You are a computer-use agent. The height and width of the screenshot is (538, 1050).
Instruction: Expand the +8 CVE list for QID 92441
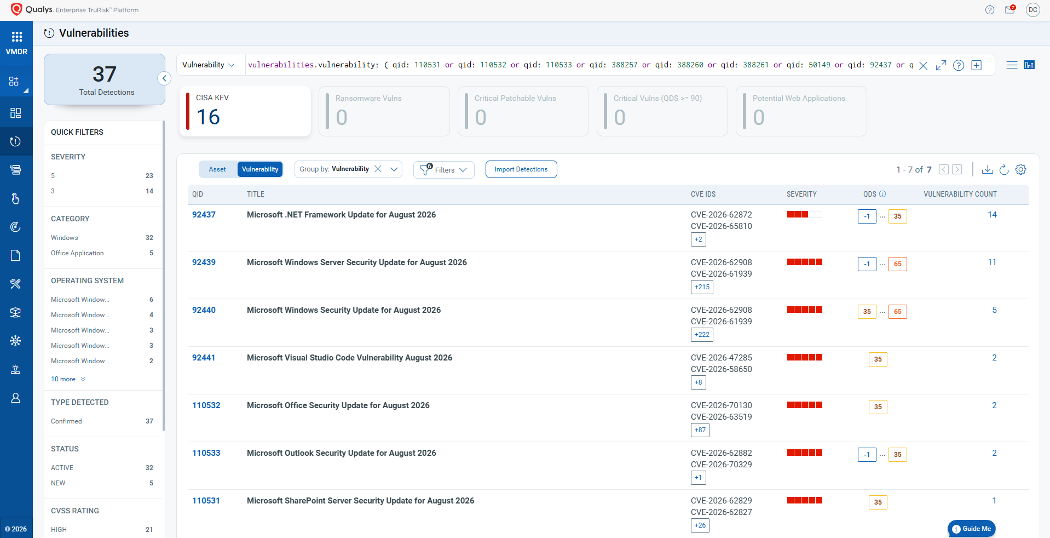point(699,382)
